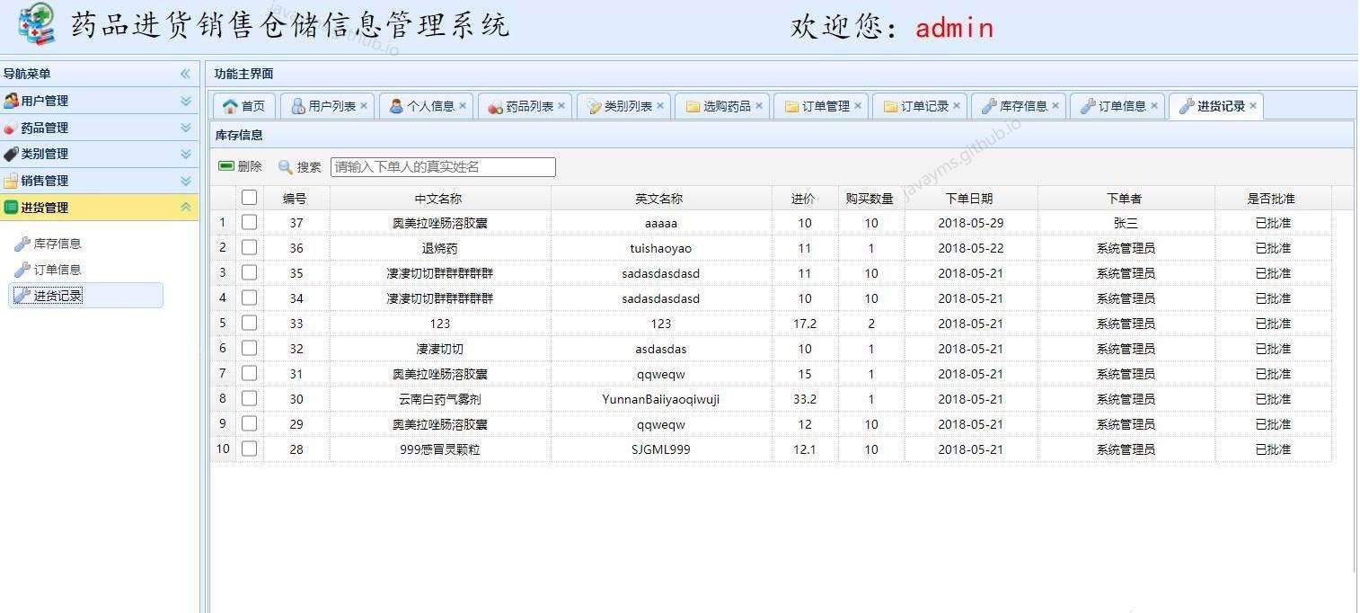Check the checkbox for record 编号 37
Image resolution: width=1360 pixels, height=613 pixels.
[249, 222]
